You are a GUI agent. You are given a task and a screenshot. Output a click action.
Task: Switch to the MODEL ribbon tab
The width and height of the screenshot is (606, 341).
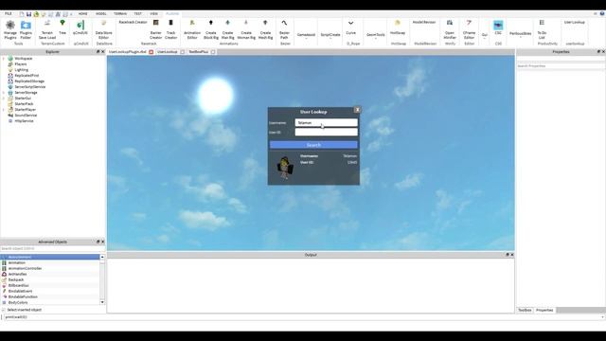tap(101, 14)
